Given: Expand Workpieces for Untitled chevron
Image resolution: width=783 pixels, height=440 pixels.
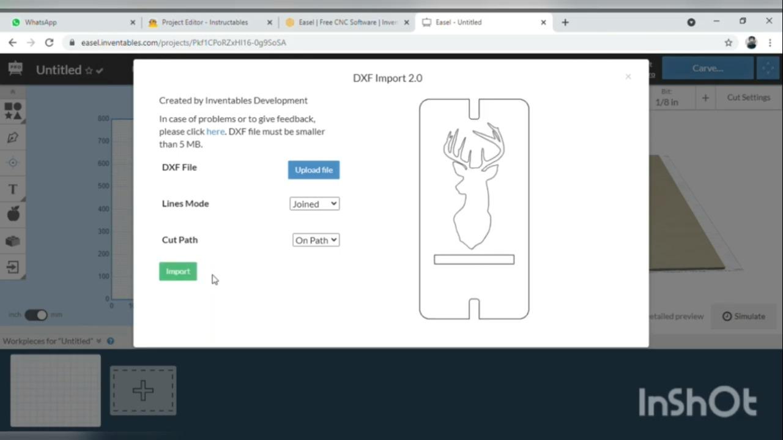Looking at the screenshot, I should tap(98, 341).
